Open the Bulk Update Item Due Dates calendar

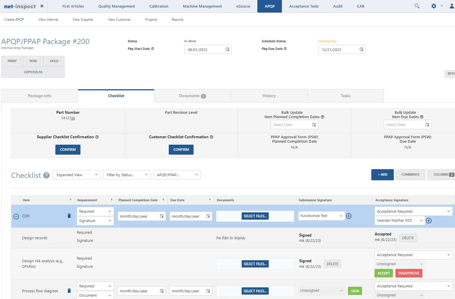(x=427, y=125)
